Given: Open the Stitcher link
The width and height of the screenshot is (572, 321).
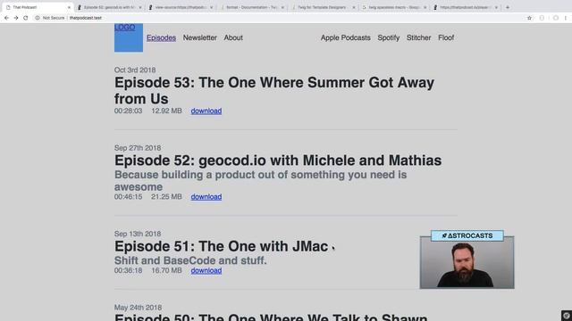Looking at the screenshot, I should (419, 37).
